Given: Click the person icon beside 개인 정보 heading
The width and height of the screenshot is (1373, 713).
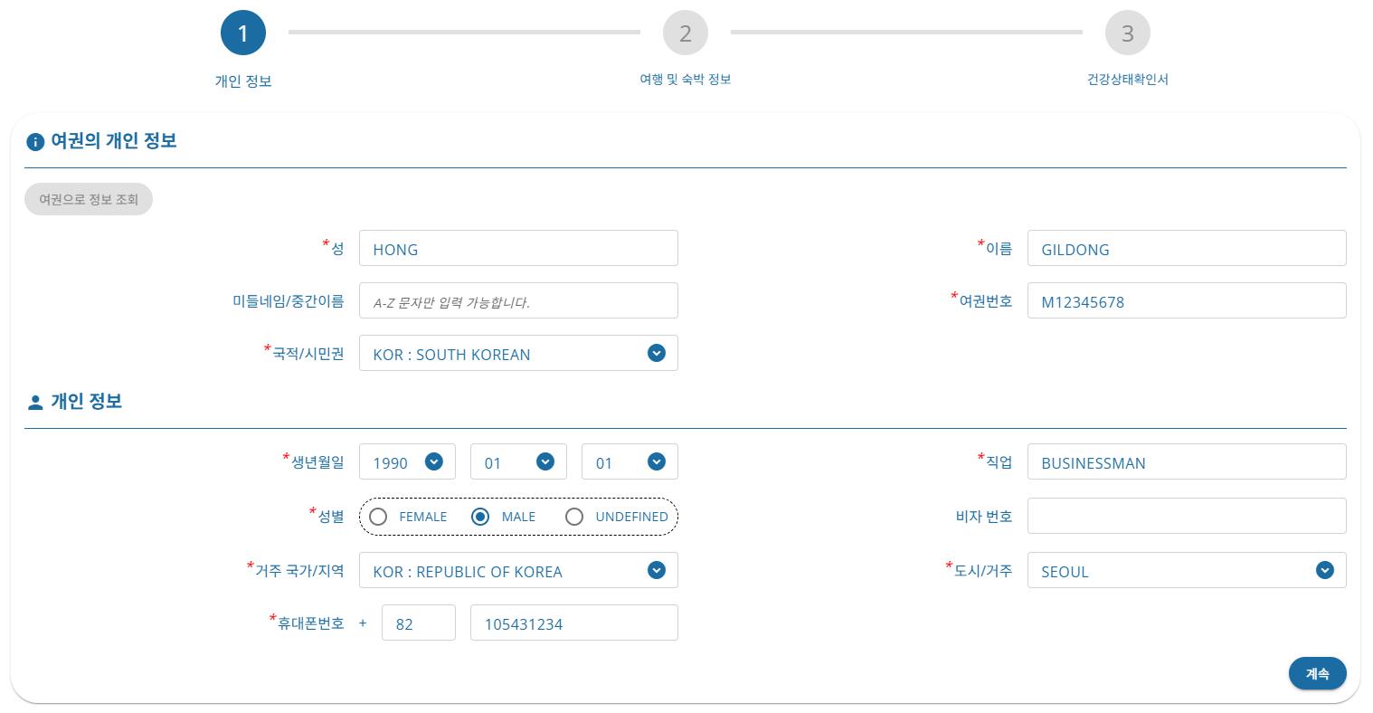Looking at the screenshot, I should click(35, 403).
